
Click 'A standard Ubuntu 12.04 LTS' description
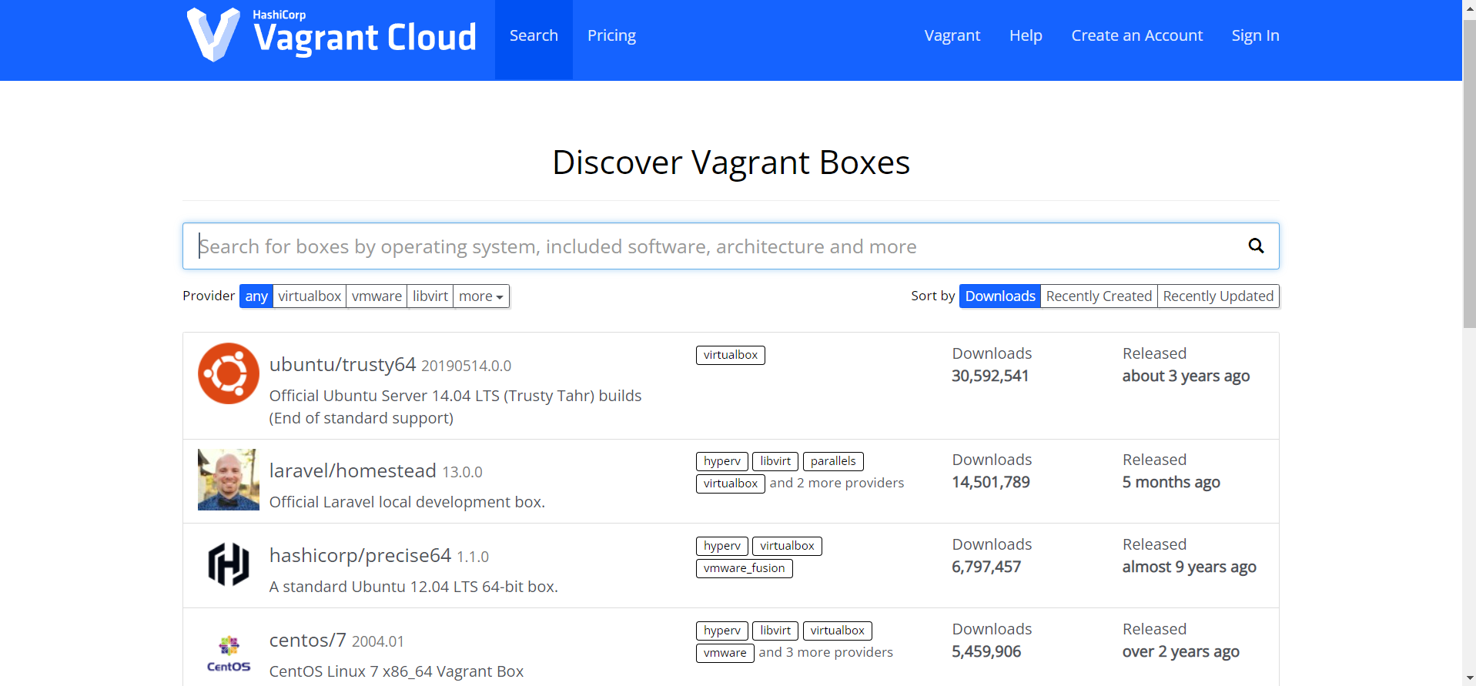pyautogui.click(x=413, y=587)
